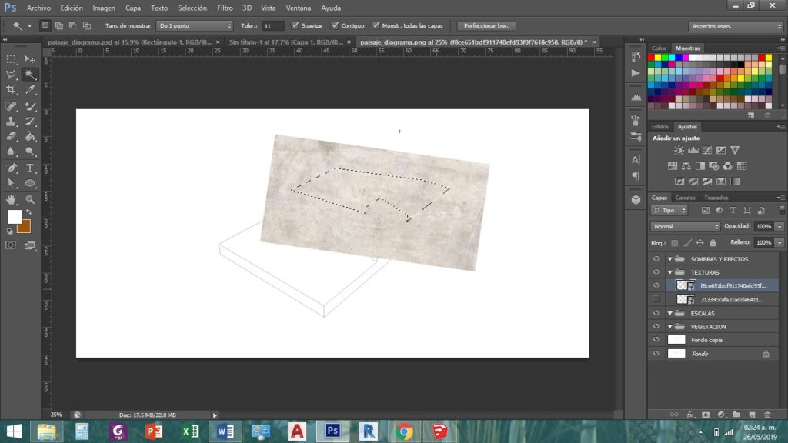Select the Clone Stamp tool
This screenshot has height=443, width=788.
point(11,121)
